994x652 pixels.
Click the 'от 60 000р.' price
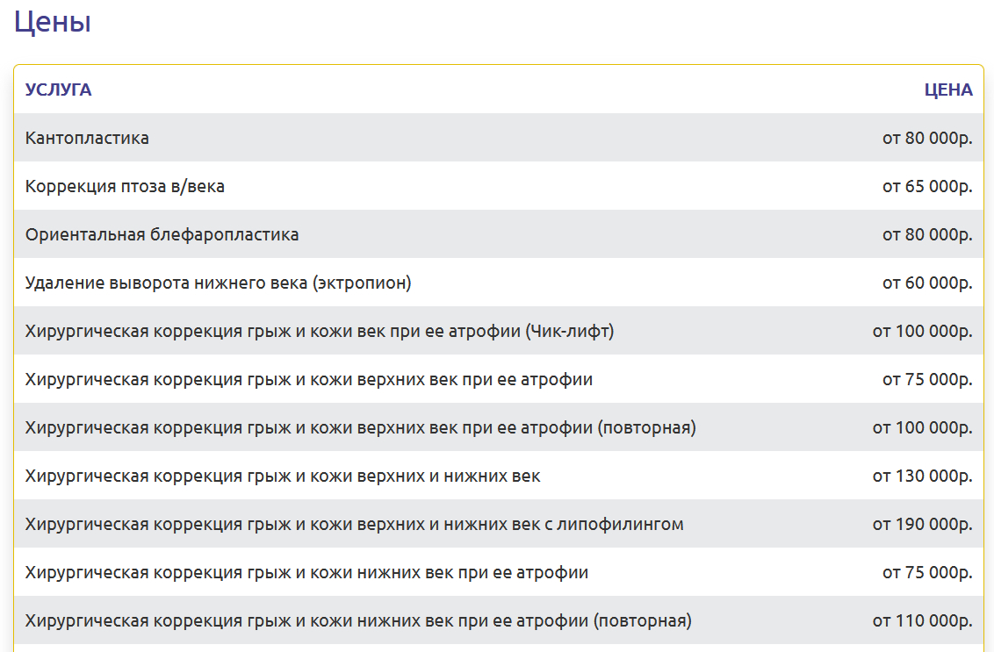coord(927,283)
